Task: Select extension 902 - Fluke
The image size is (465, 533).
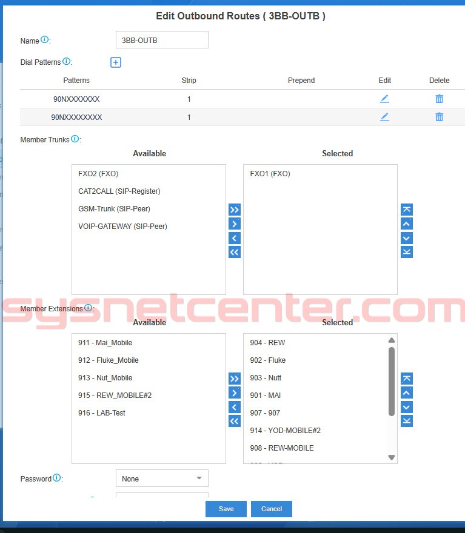Action: click(x=268, y=360)
